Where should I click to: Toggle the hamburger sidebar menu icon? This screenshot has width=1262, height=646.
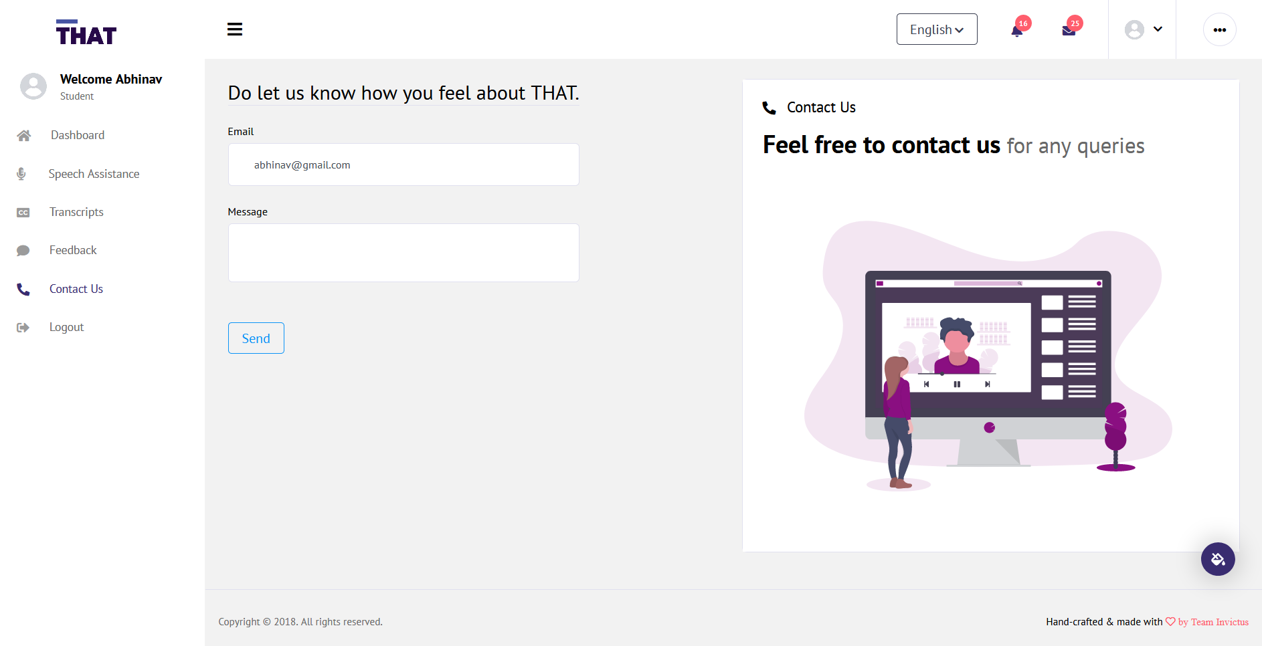coord(235,29)
